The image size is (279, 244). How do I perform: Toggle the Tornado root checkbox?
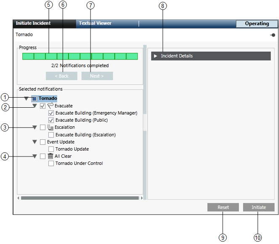[x=34, y=98]
